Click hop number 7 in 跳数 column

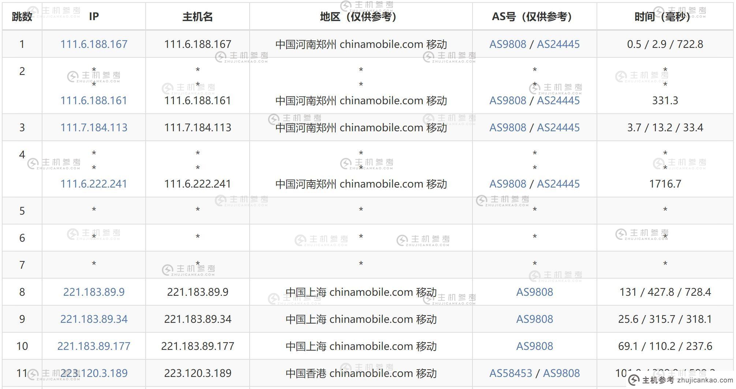pyautogui.click(x=22, y=265)
